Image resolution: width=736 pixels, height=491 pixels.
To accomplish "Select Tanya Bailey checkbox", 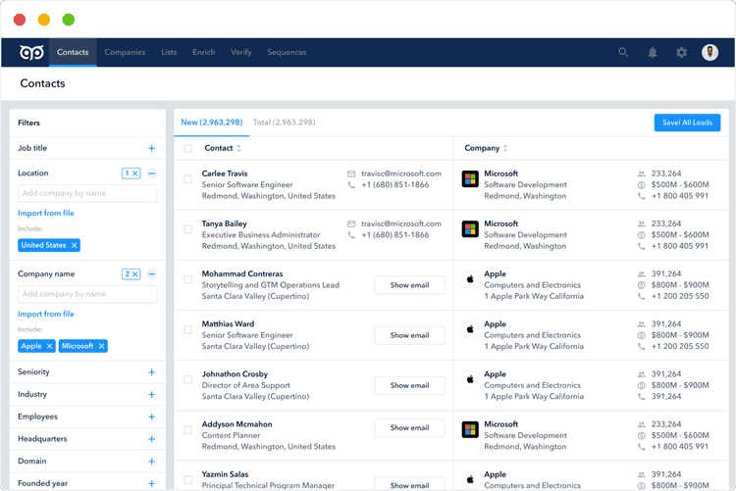I will tap(188, 229).
